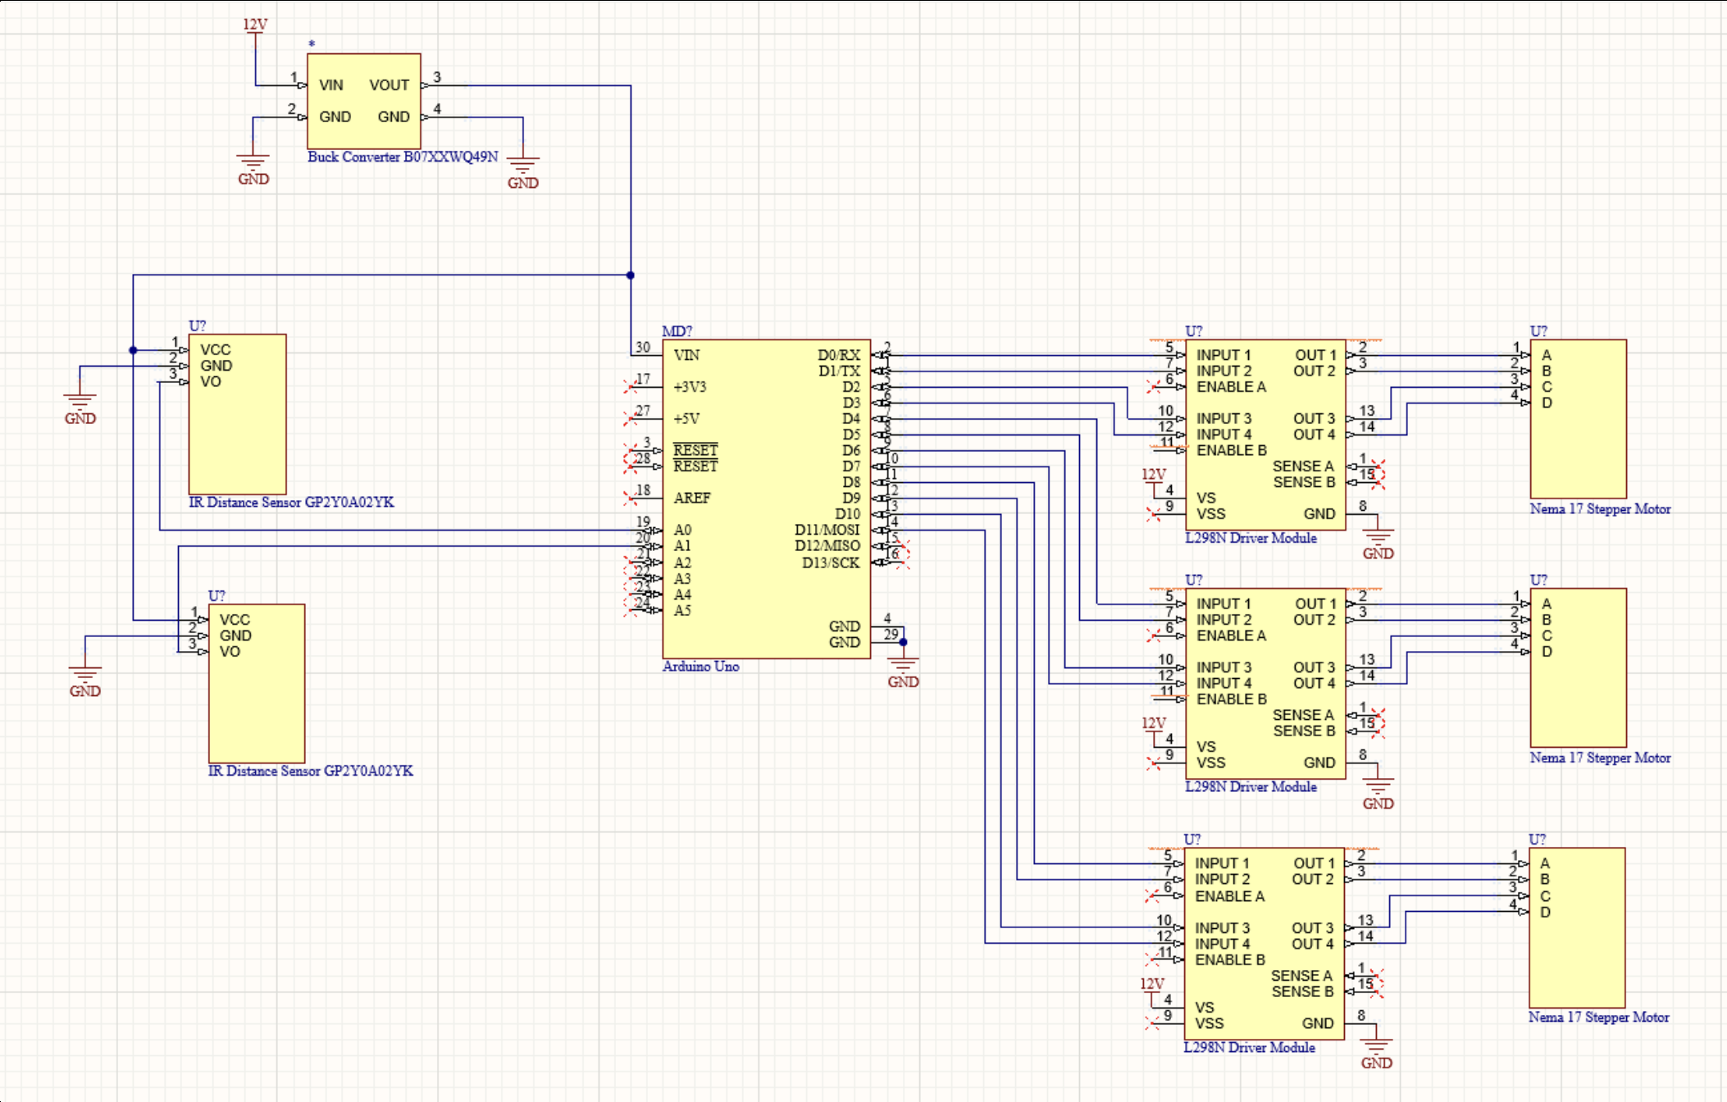Select the D13/SCK pin on the Arduino
This screenshot has height=1102, width=1727.
[831, 563]
